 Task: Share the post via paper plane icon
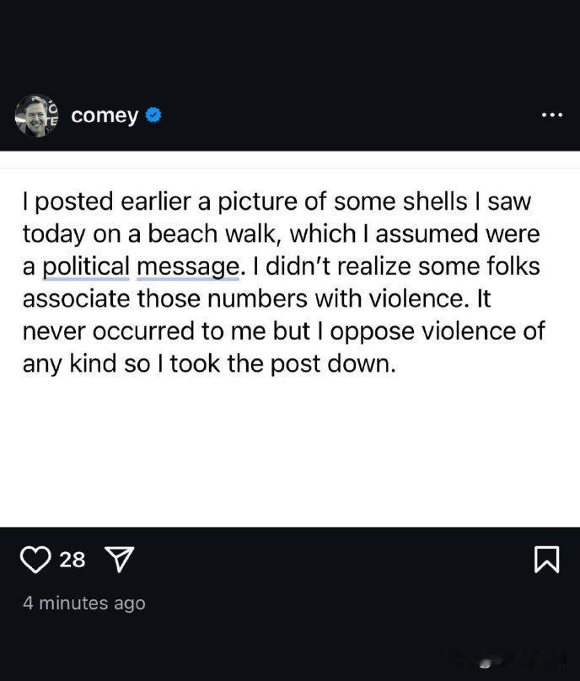coord(120,560)
